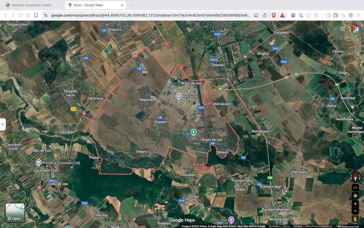Open the Terms link in footer
This screenshot has width=364, height=228.
(286, 226)
